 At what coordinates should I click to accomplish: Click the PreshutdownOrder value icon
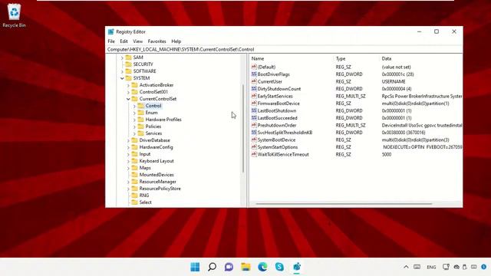click(254, 125)
